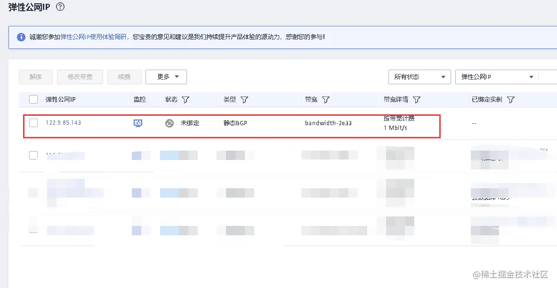Open monitoring icon for 122.9.85.143
The width and height of the screenshot is (557, 288).
138,123
